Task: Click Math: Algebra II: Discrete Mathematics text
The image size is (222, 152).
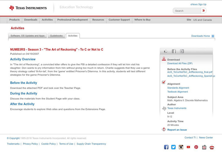Action: [188, 101]
